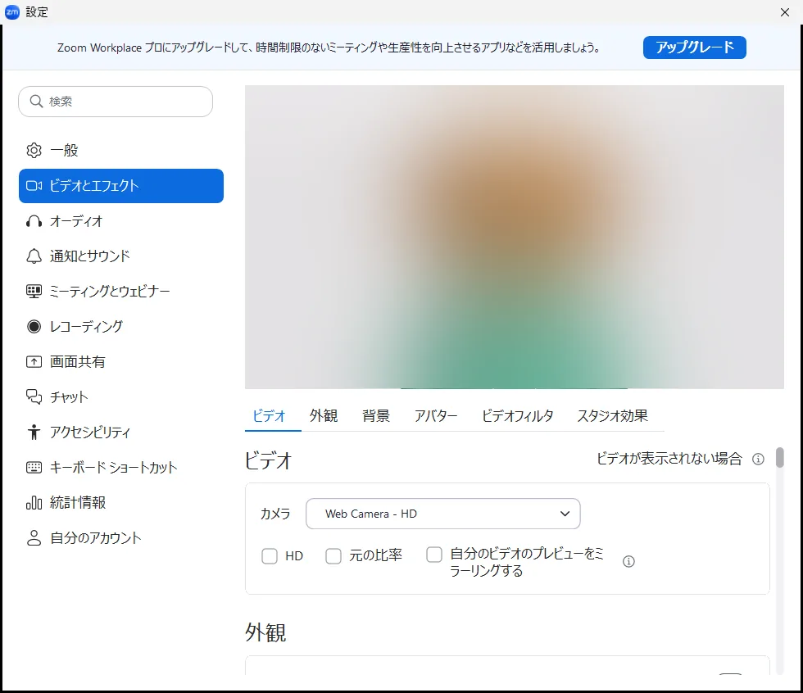The width and height of the screenshot is (803, 693).
Task: Click the camera icon for ビデオとエフェクト
Action: coord(34,185)
